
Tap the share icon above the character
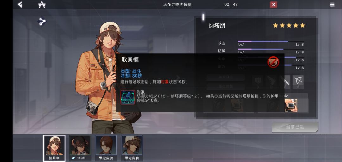(x=42, y=22)
